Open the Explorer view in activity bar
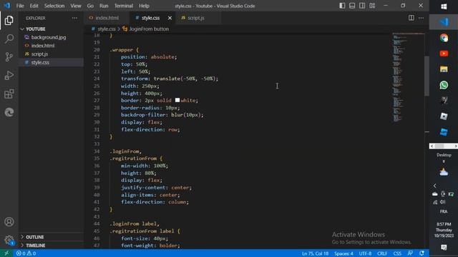 [x=9, y=21]
